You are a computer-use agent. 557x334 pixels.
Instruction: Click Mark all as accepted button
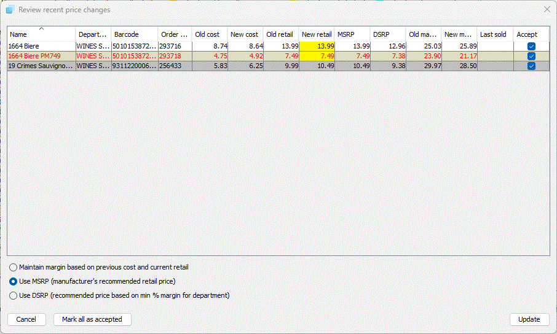[92, 319]
